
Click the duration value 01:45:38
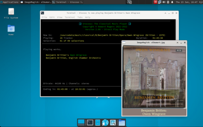pos(158,38)
